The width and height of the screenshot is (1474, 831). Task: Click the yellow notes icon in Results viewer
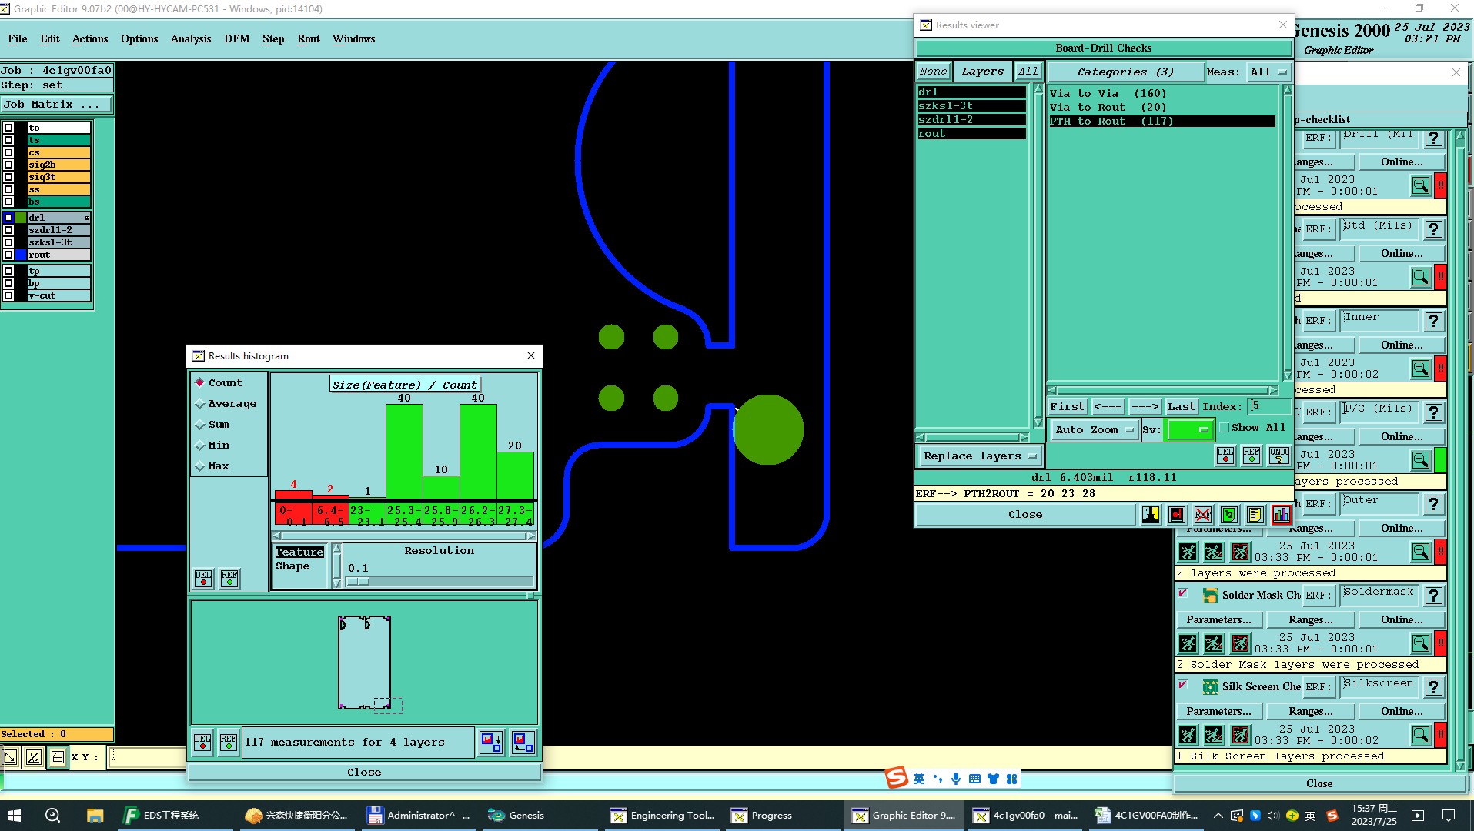click(x=1255, y=515)
